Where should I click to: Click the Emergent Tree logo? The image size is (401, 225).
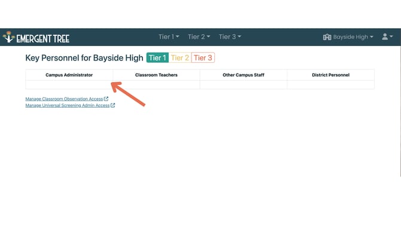[x=36, y=37]
